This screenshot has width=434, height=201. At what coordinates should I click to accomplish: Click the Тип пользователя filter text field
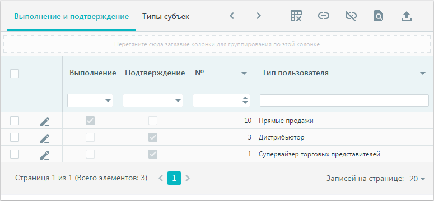(344, 100)
